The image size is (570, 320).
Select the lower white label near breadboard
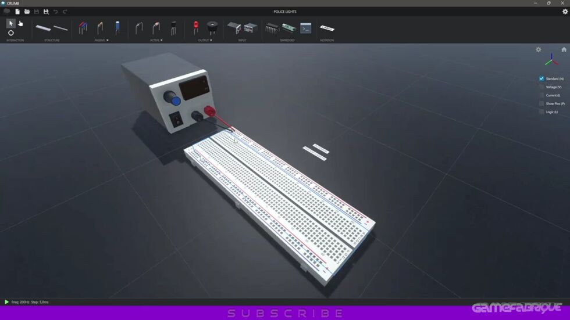coord(315,153)
